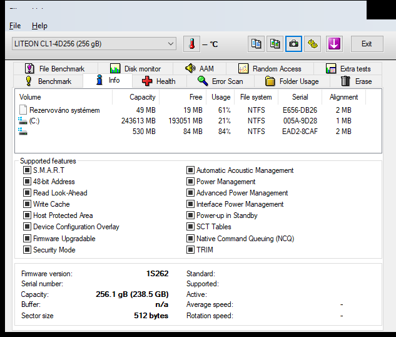
Task: Toggle the Power-up in Standby checkbox
Action: pyautogui.click(x=190, y=215)
